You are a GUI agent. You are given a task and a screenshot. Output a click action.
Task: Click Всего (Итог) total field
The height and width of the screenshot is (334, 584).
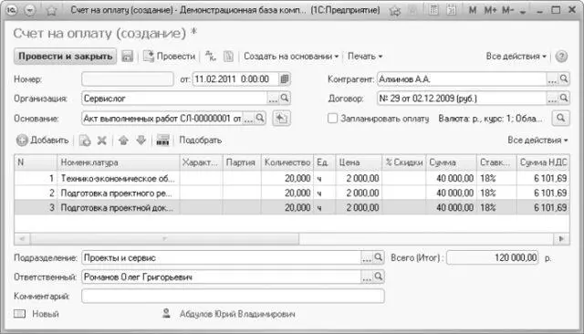(493, 257)
